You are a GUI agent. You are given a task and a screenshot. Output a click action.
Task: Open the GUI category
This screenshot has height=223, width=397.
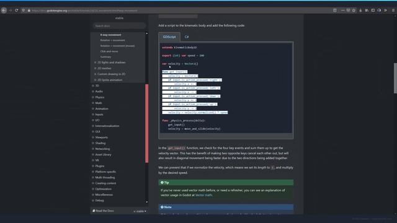click(x=97, y=132)
